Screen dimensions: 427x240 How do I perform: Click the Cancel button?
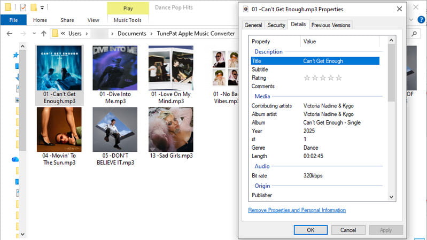348,230
